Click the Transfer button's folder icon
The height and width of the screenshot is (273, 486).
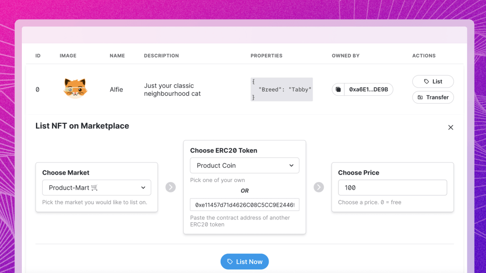point(420,98)
